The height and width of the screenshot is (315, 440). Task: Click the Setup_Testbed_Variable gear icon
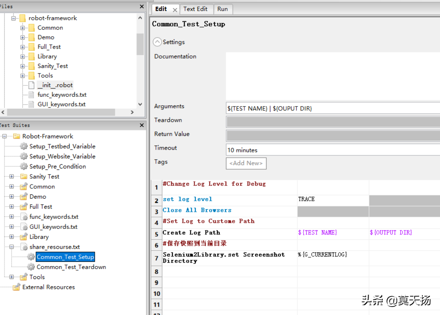click(24, 147)
